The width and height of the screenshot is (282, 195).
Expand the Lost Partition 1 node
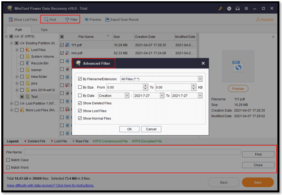pos(11,103)
